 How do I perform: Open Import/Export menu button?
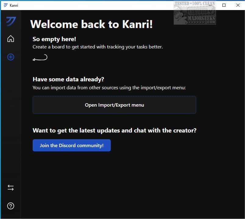(114, 105)
